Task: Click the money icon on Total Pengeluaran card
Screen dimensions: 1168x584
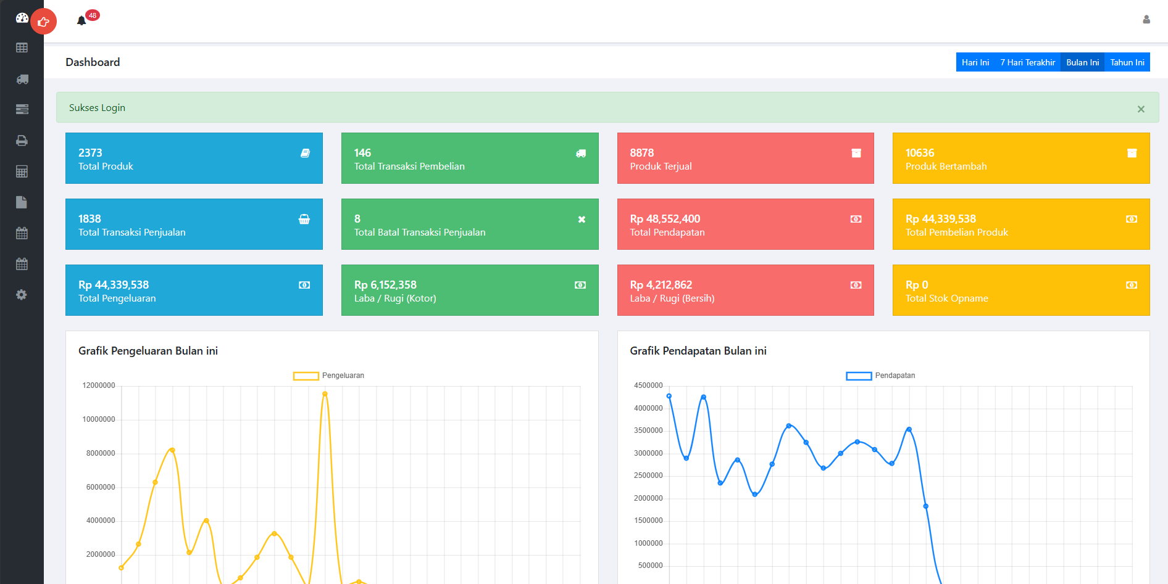Action: [x=304, y=285]
